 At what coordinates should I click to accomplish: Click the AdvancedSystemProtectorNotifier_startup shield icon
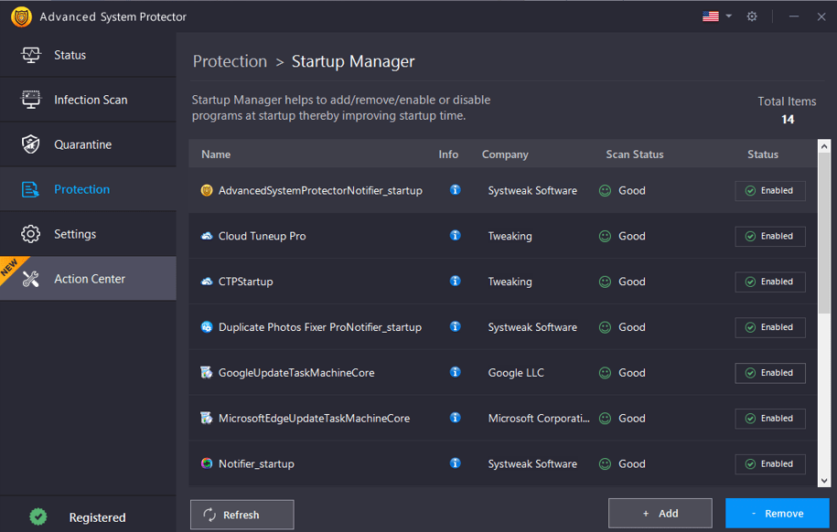[207, 190]
